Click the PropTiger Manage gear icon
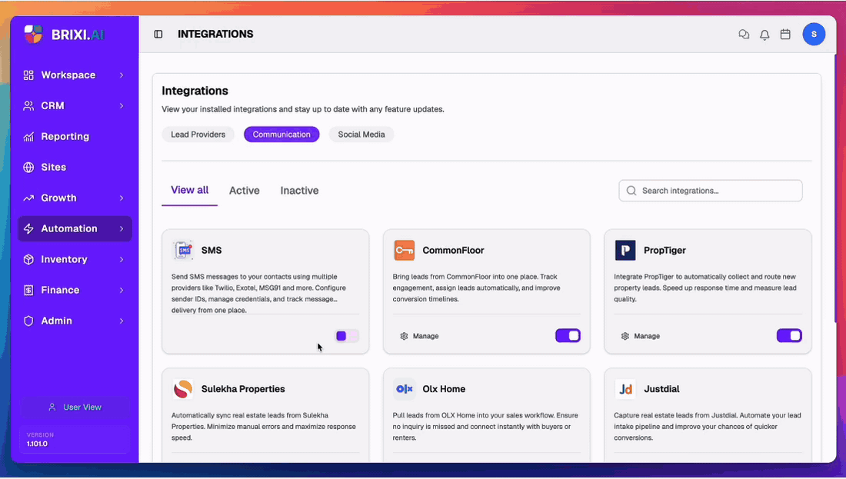 point(625,336)
